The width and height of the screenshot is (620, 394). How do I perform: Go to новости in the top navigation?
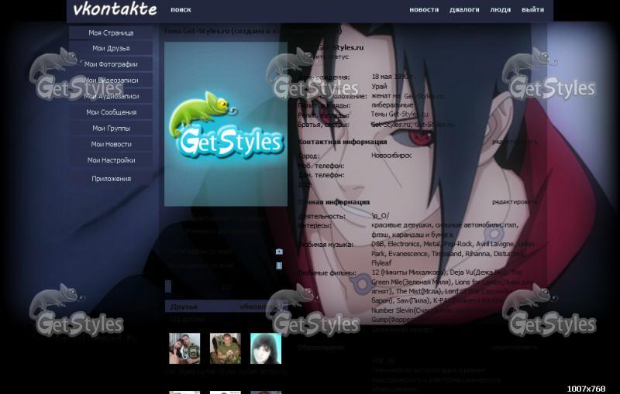(x=424, y=10)
